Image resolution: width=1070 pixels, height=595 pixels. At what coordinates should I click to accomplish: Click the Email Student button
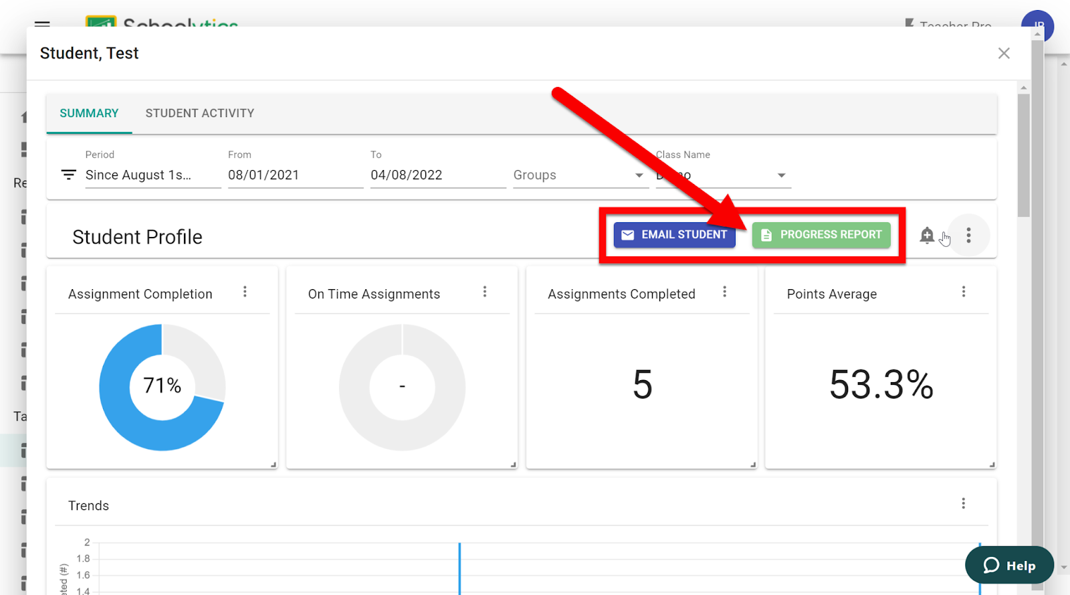click(674, 235)
